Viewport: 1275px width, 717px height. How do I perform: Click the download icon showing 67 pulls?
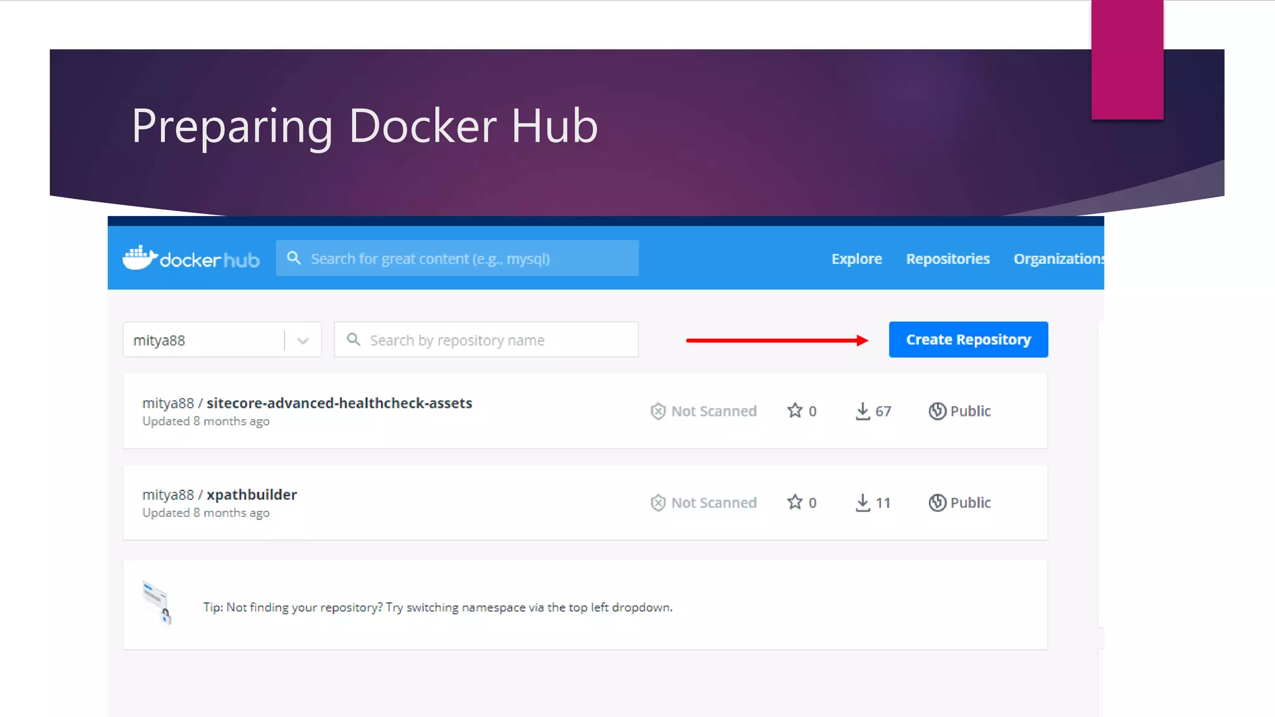(x=863, y=411)
